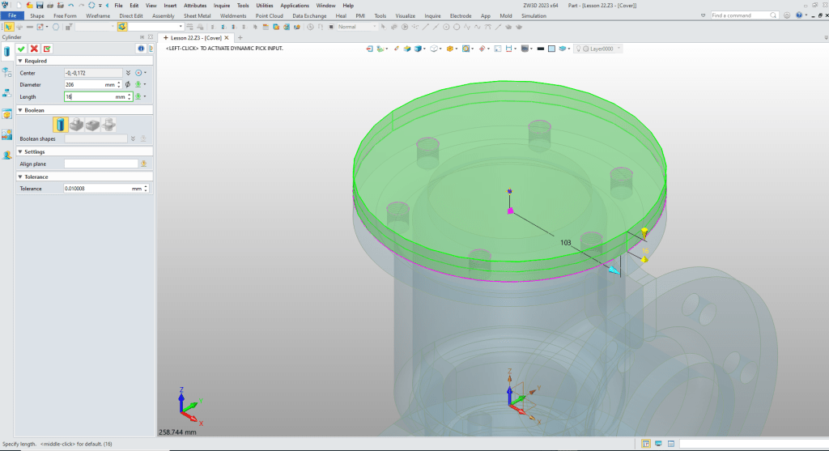Cancel the Cylinder command with the red X
The width and height of the screenshot is (829, 451).
tap(34, 49)
